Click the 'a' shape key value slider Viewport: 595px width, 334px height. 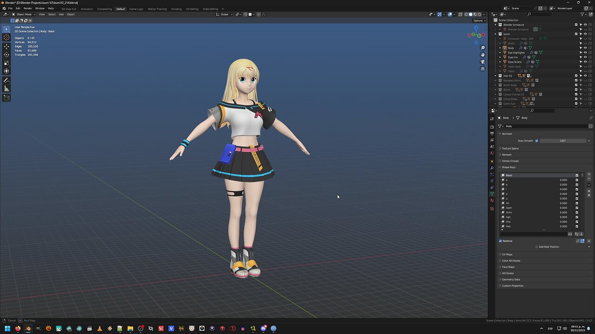[x=563, y=180]
